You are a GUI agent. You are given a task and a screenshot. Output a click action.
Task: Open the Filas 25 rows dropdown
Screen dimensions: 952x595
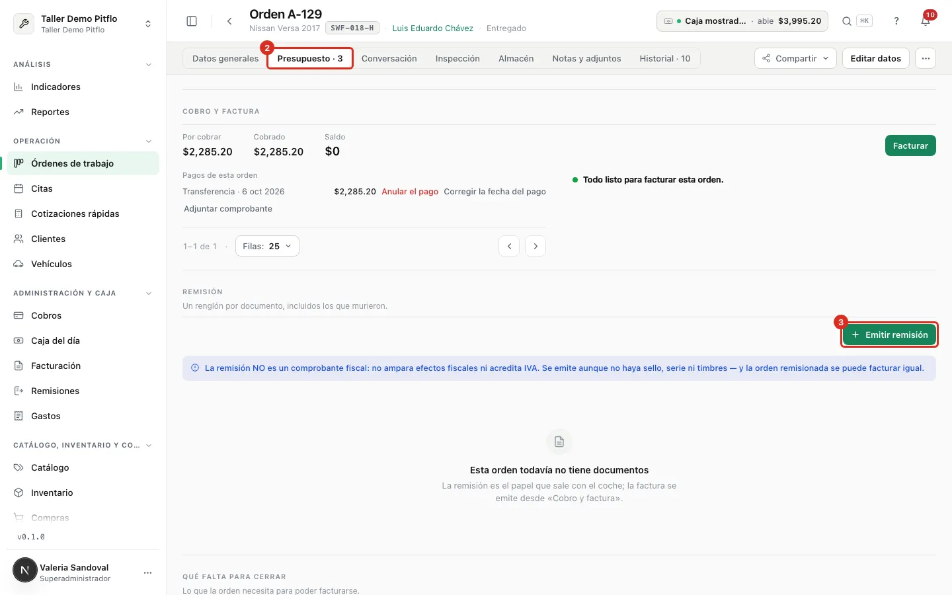[267, 246]
